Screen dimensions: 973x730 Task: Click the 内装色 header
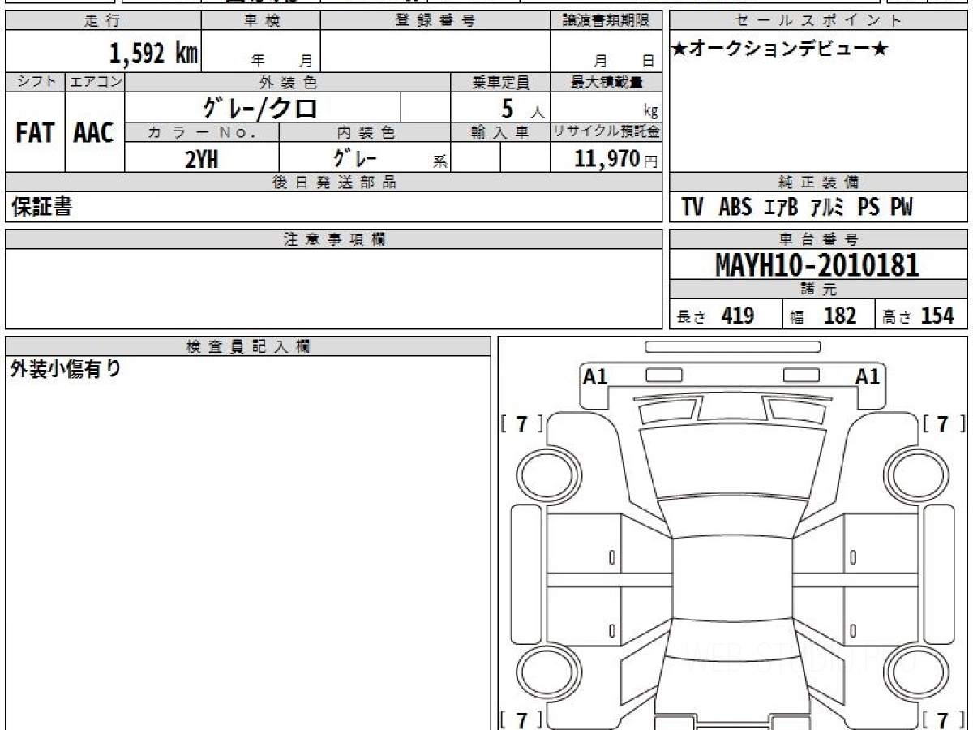click(366, 132)
